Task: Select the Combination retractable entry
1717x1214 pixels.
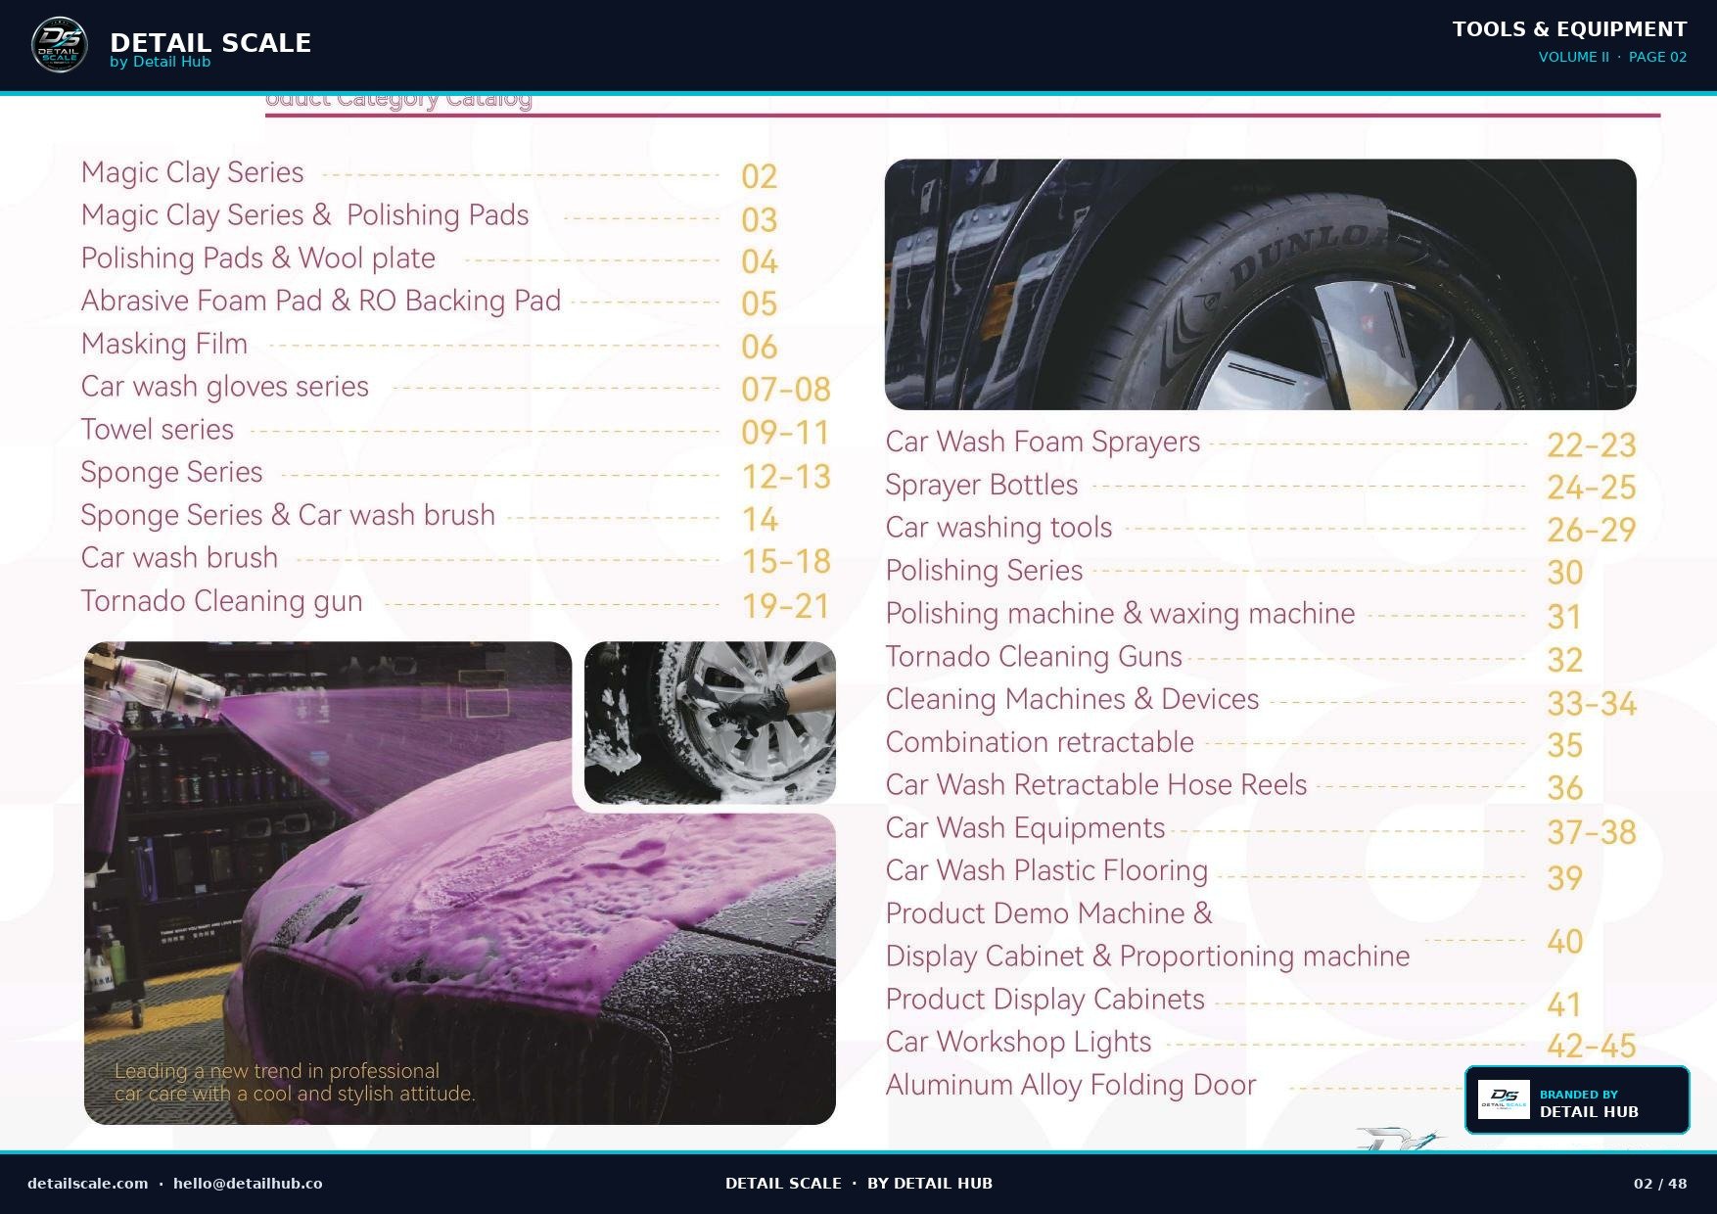Action: pos(1040,742)
